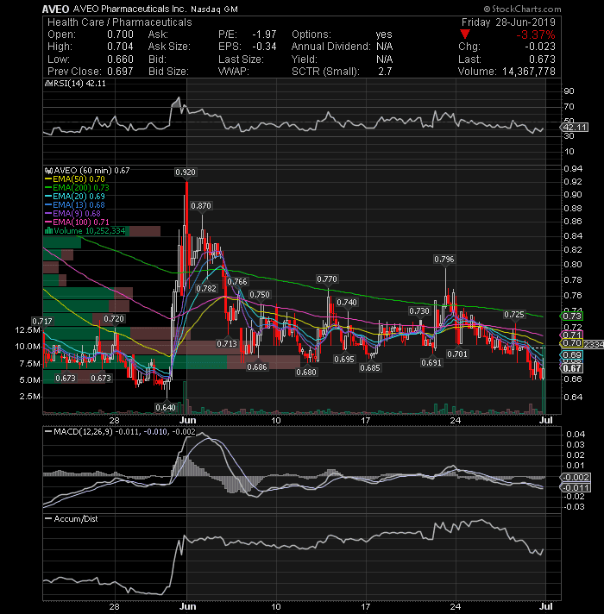Click the -3.37% percent change value
This screenshot has width=604, height=614.
pyautogui.click(x=536, y=34)
